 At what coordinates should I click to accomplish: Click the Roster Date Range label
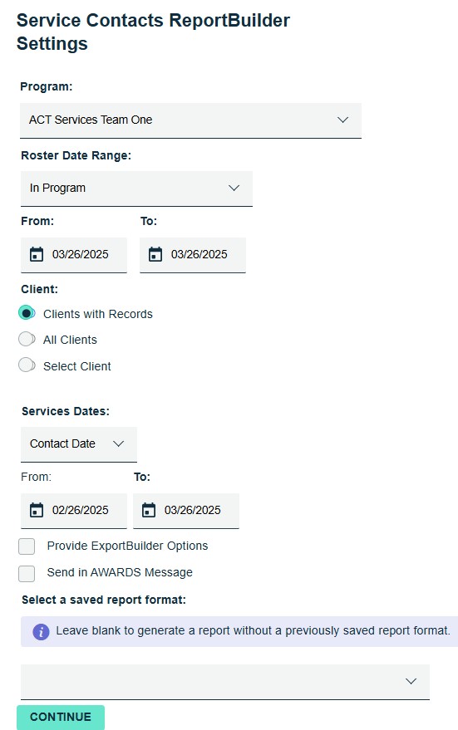pos(76,155)
